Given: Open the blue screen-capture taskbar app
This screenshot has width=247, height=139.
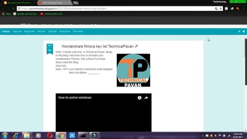Looking at the screenshot, I should pos(72,136).
